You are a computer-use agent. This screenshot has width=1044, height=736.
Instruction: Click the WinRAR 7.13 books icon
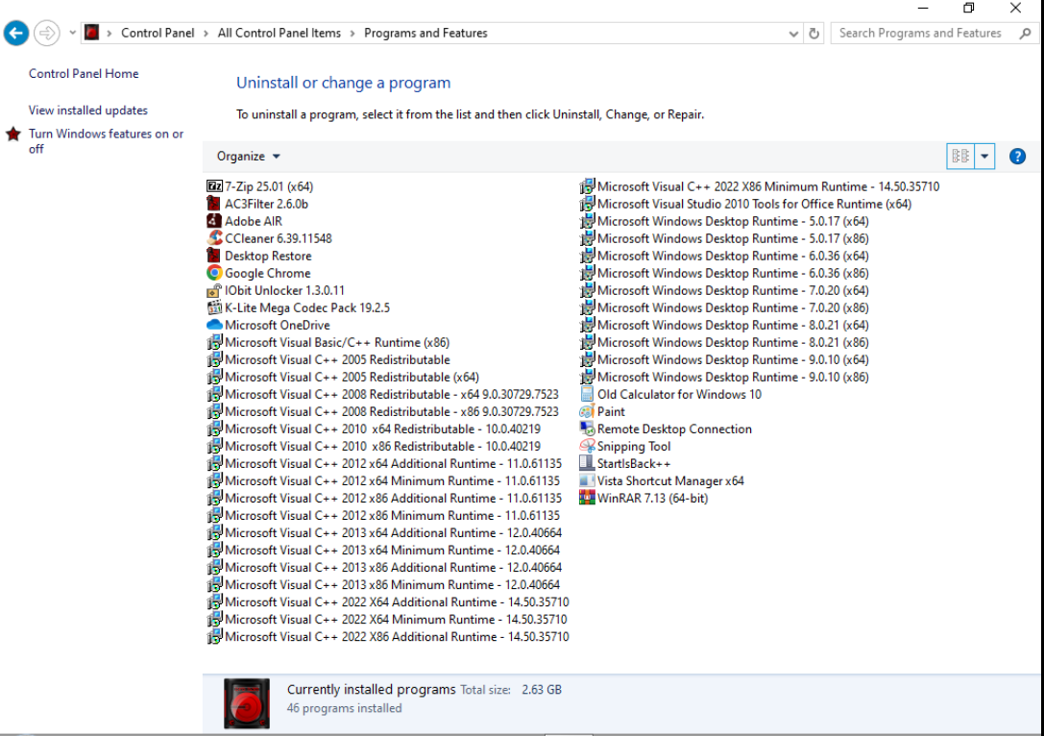(587, 499)
